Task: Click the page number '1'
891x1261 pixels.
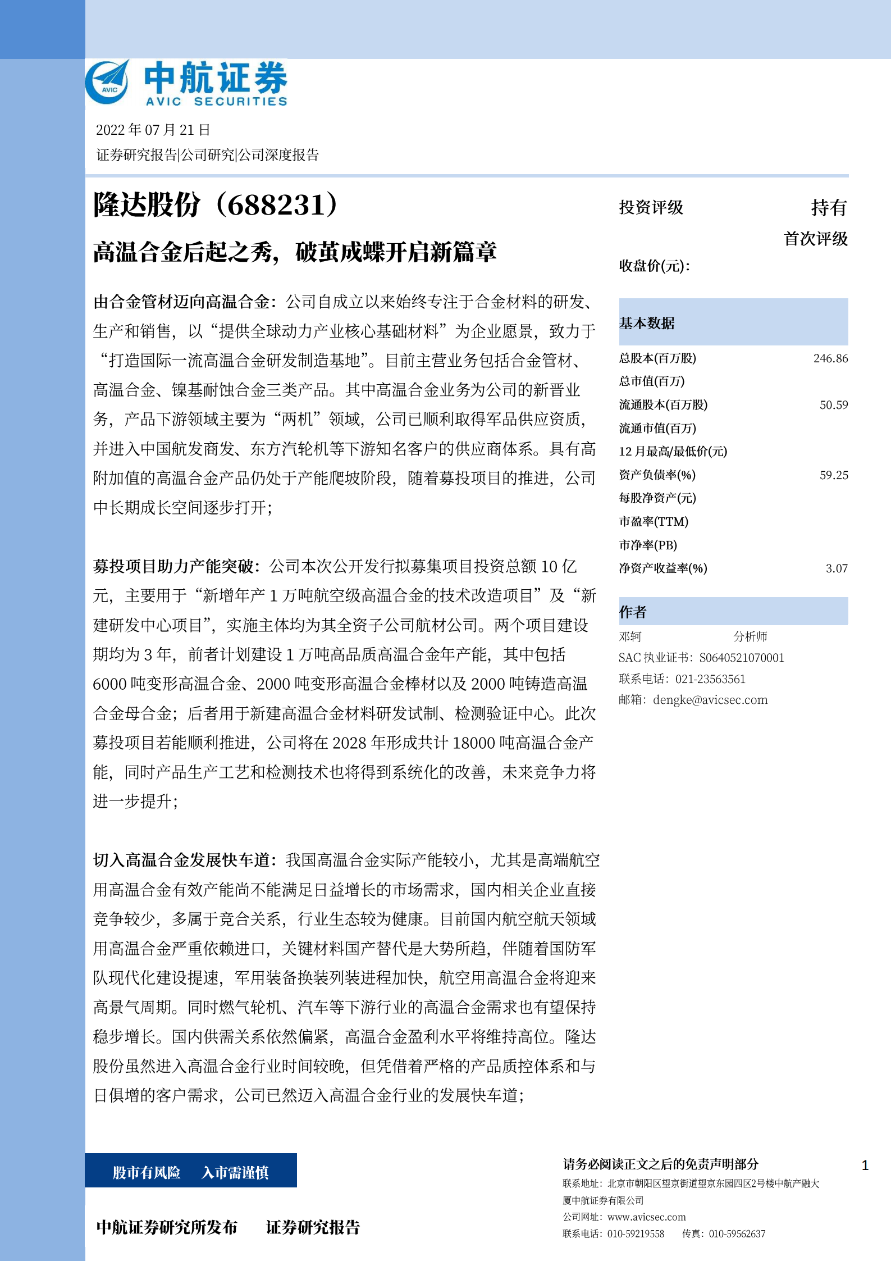Action: [x=865, y=1166]
